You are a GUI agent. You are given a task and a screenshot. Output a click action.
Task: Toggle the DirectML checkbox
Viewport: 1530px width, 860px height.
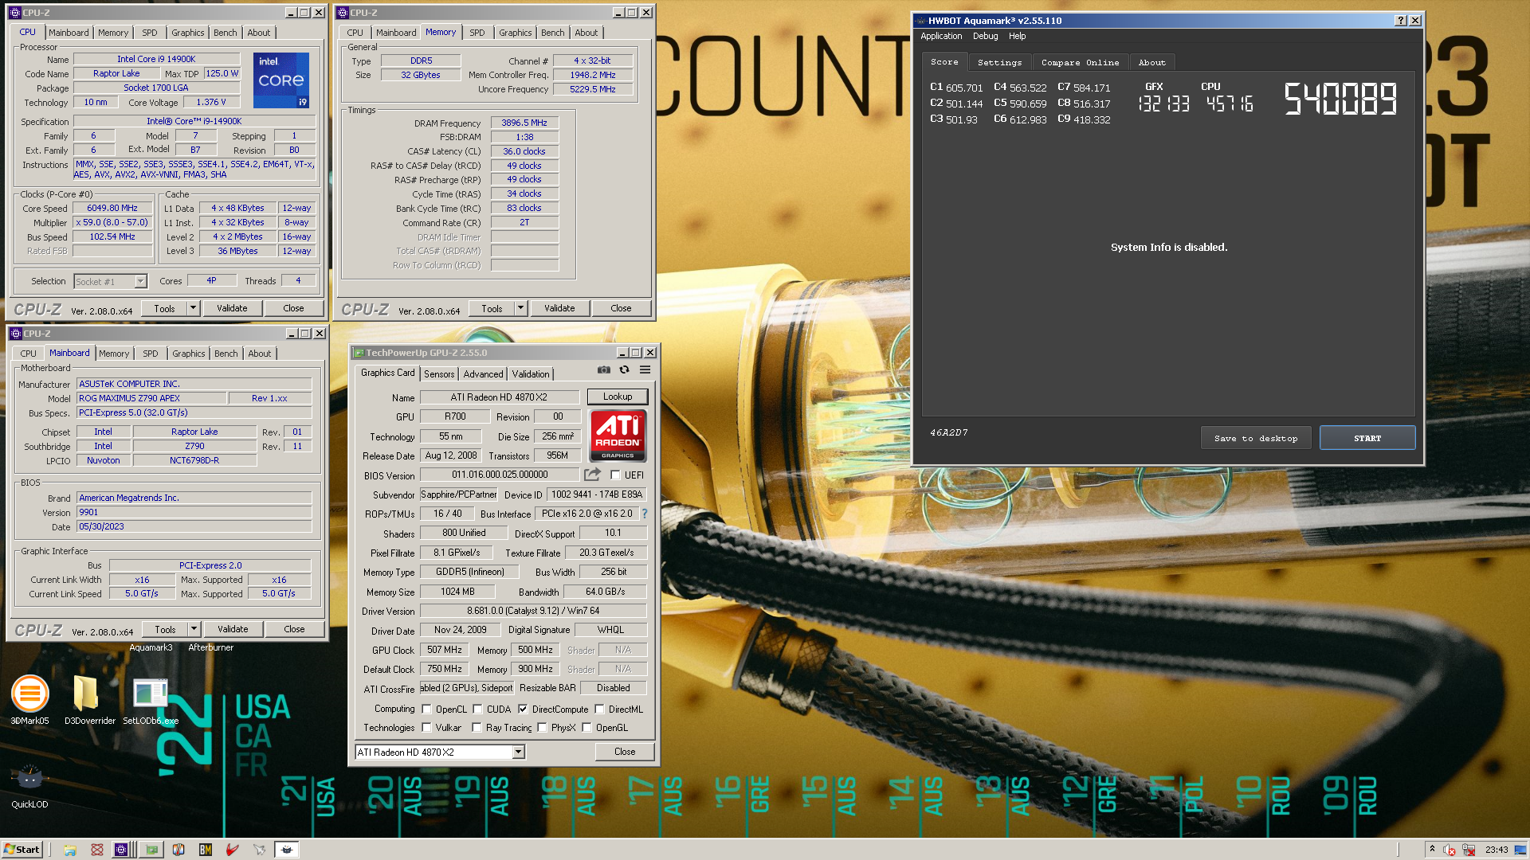tap(599, 709)
